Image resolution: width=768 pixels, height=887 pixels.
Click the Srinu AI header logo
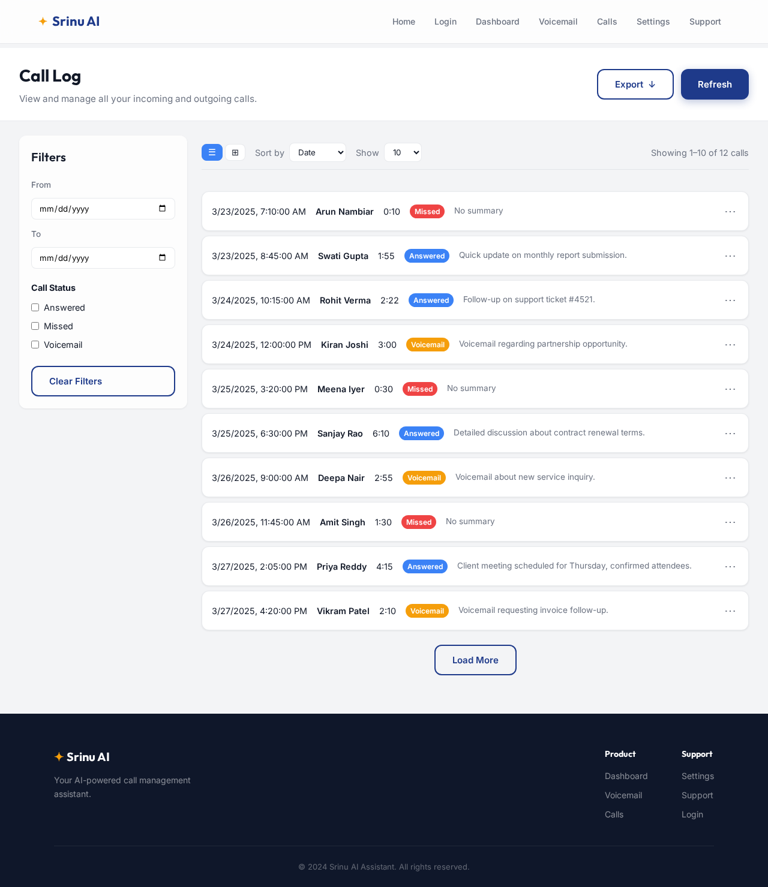pyautogui.click(x=69, y=22)
